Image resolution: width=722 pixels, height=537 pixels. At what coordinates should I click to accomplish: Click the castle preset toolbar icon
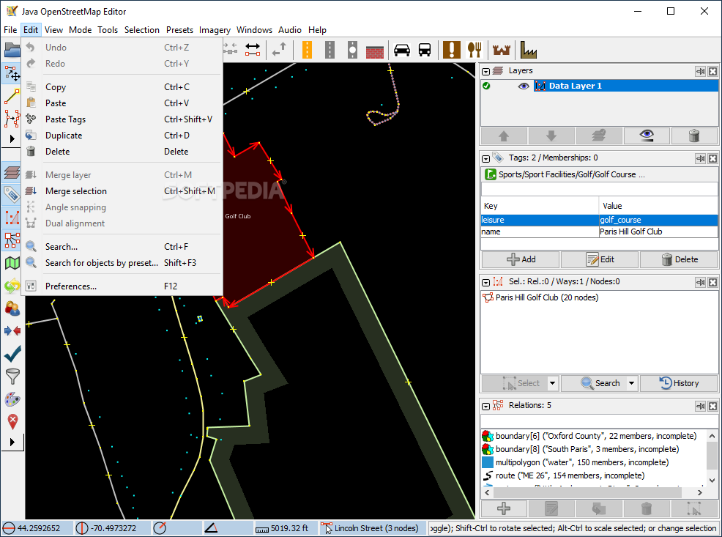pos(501,50)
